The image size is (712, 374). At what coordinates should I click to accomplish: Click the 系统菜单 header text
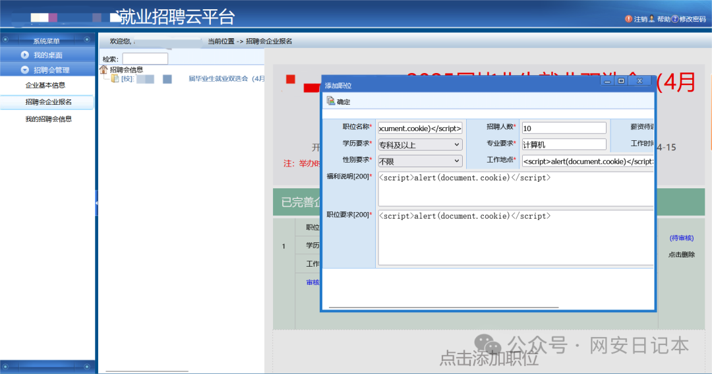tap(46, 41)
